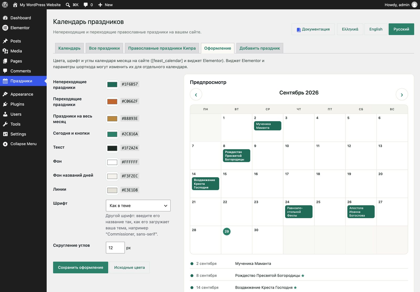Switch to the Календарь tab
This screenshot has height=292, width=420.
pyautogui.click(x=69, y=48)
